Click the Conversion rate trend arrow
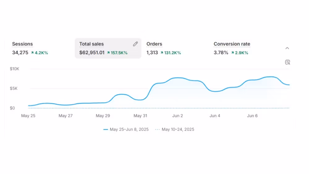The width and height of the screenshot is (309, 174). click(x=232, y=53)
